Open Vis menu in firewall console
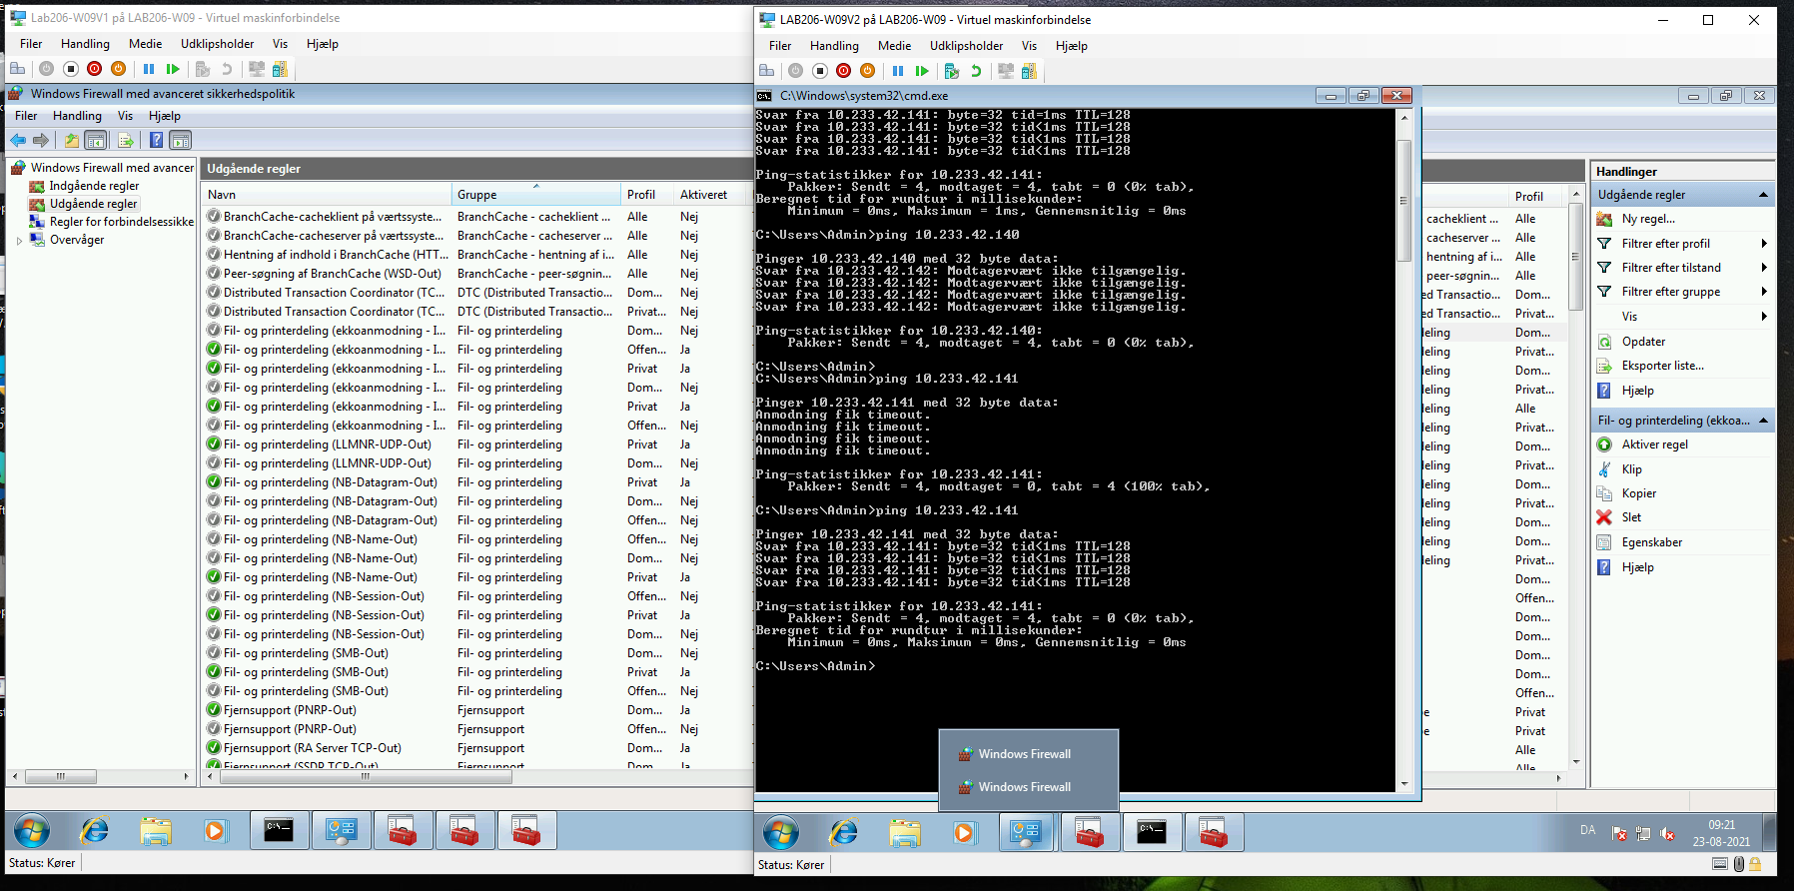1794x891 pixels. tap(125, 116)
